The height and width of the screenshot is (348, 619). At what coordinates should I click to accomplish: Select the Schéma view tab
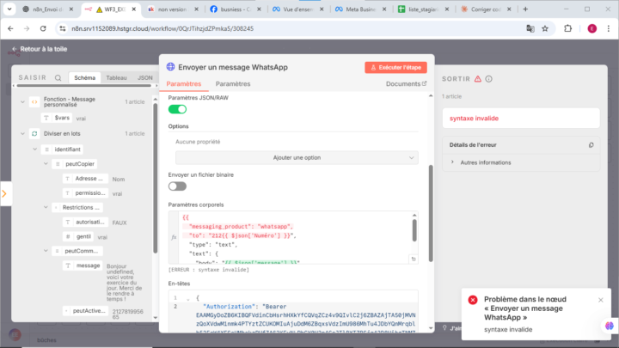point(84,77)
